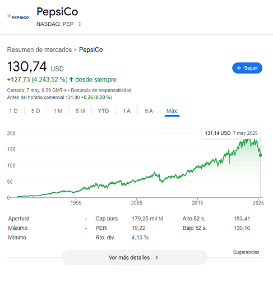Select the 1 D time range tab

click(13, 111)
